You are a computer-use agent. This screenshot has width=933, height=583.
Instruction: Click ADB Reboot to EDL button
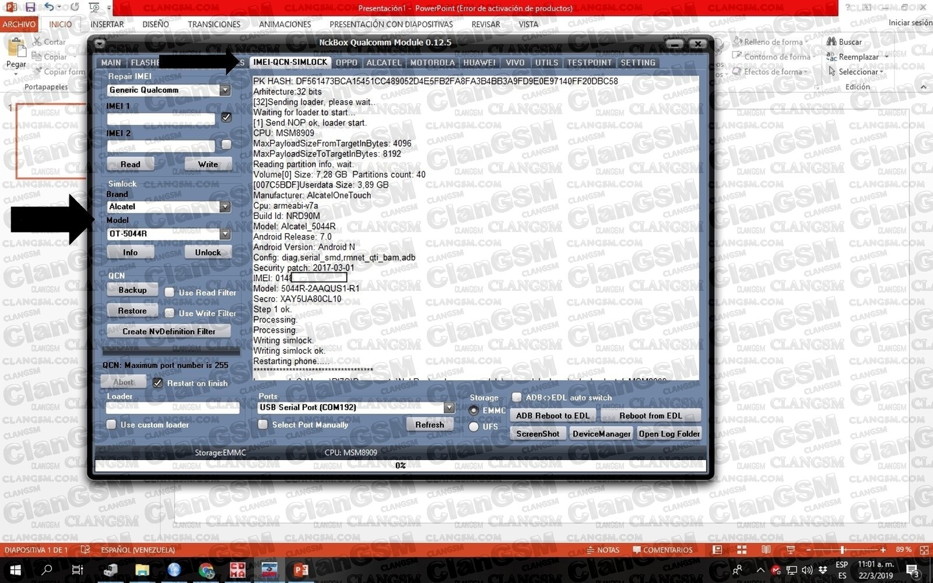click(553, 416)
